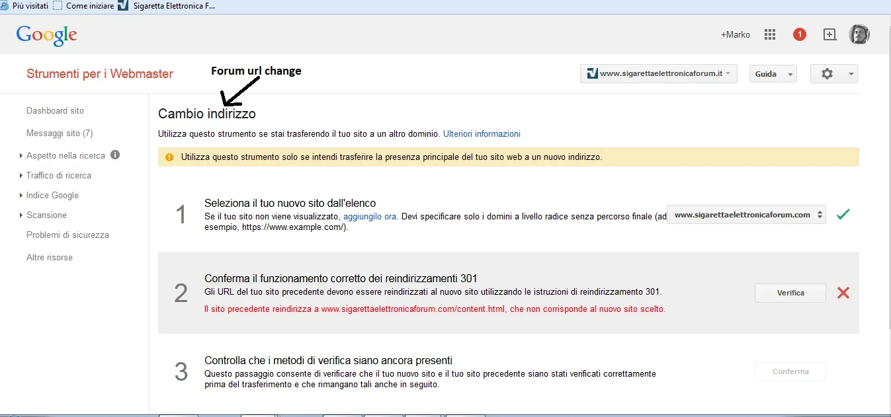Click the red redirect error message
The image size is (891, 417).
click(435, 309)
